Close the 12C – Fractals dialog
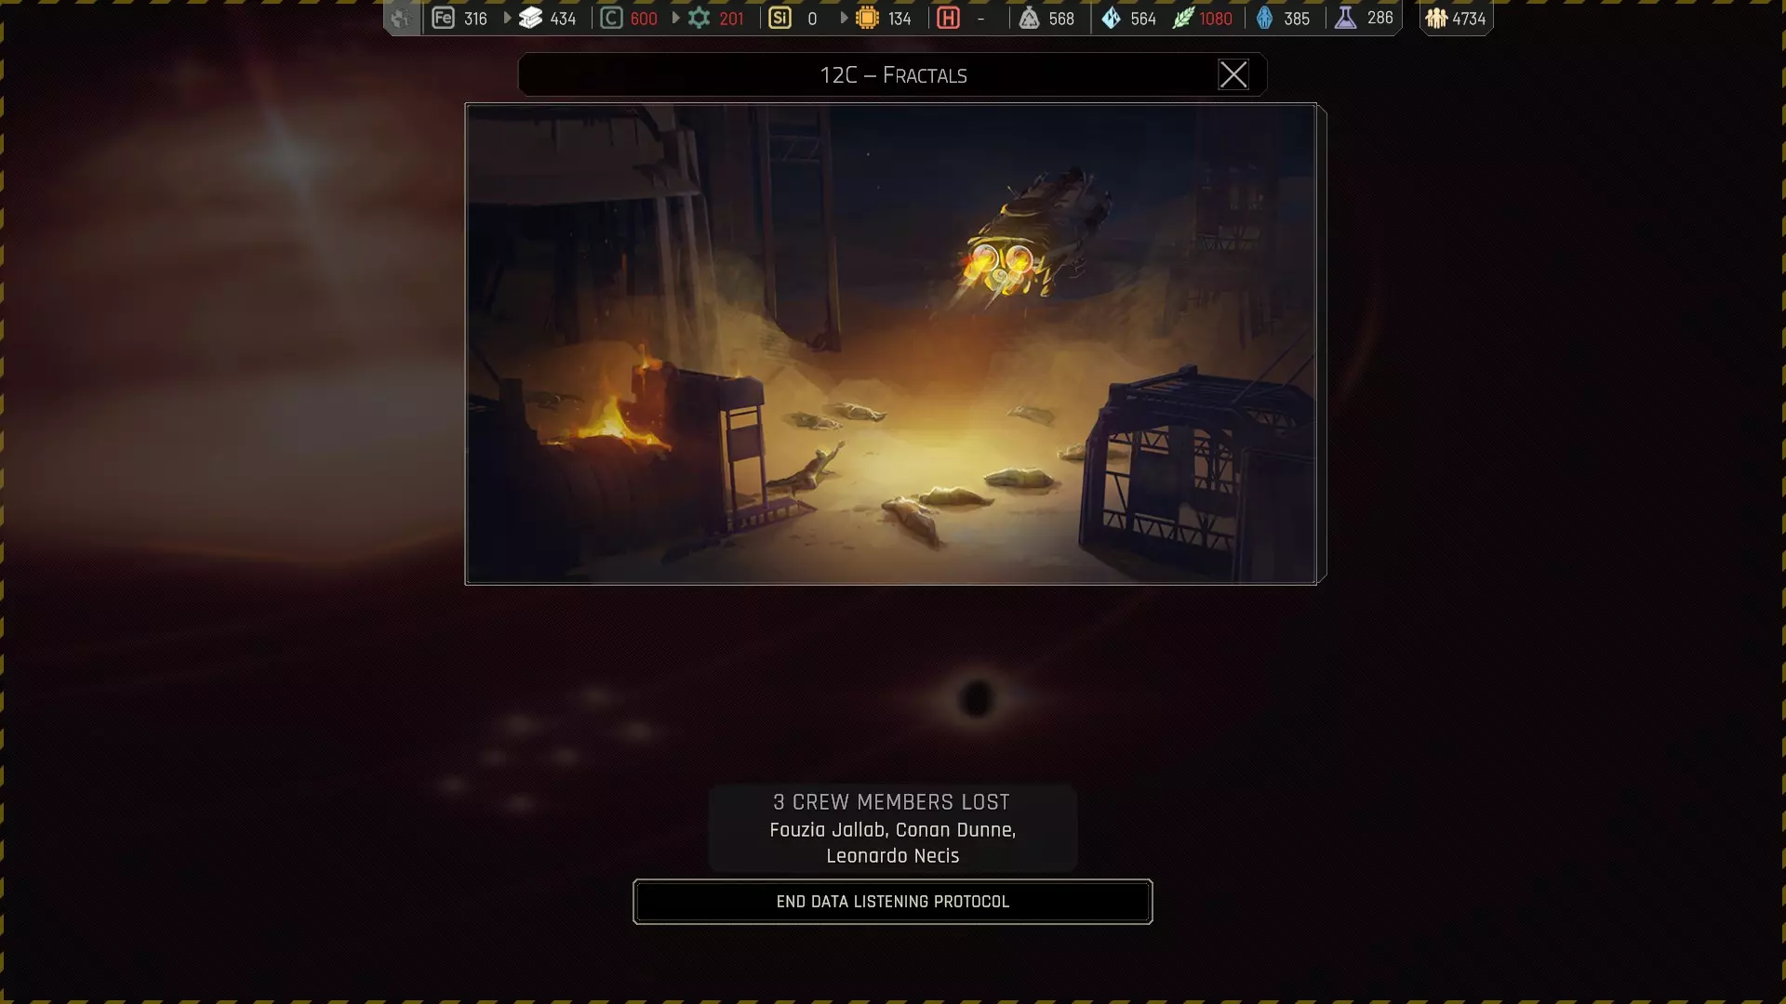Image resolution: width=1786 pixels, height=1004 pixels. [1233, 74]
